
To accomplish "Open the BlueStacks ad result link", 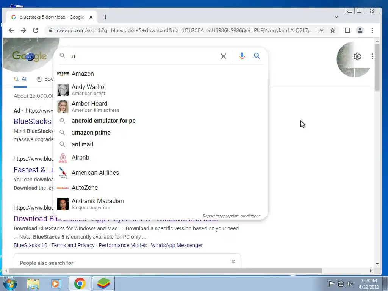I will 33,121.
